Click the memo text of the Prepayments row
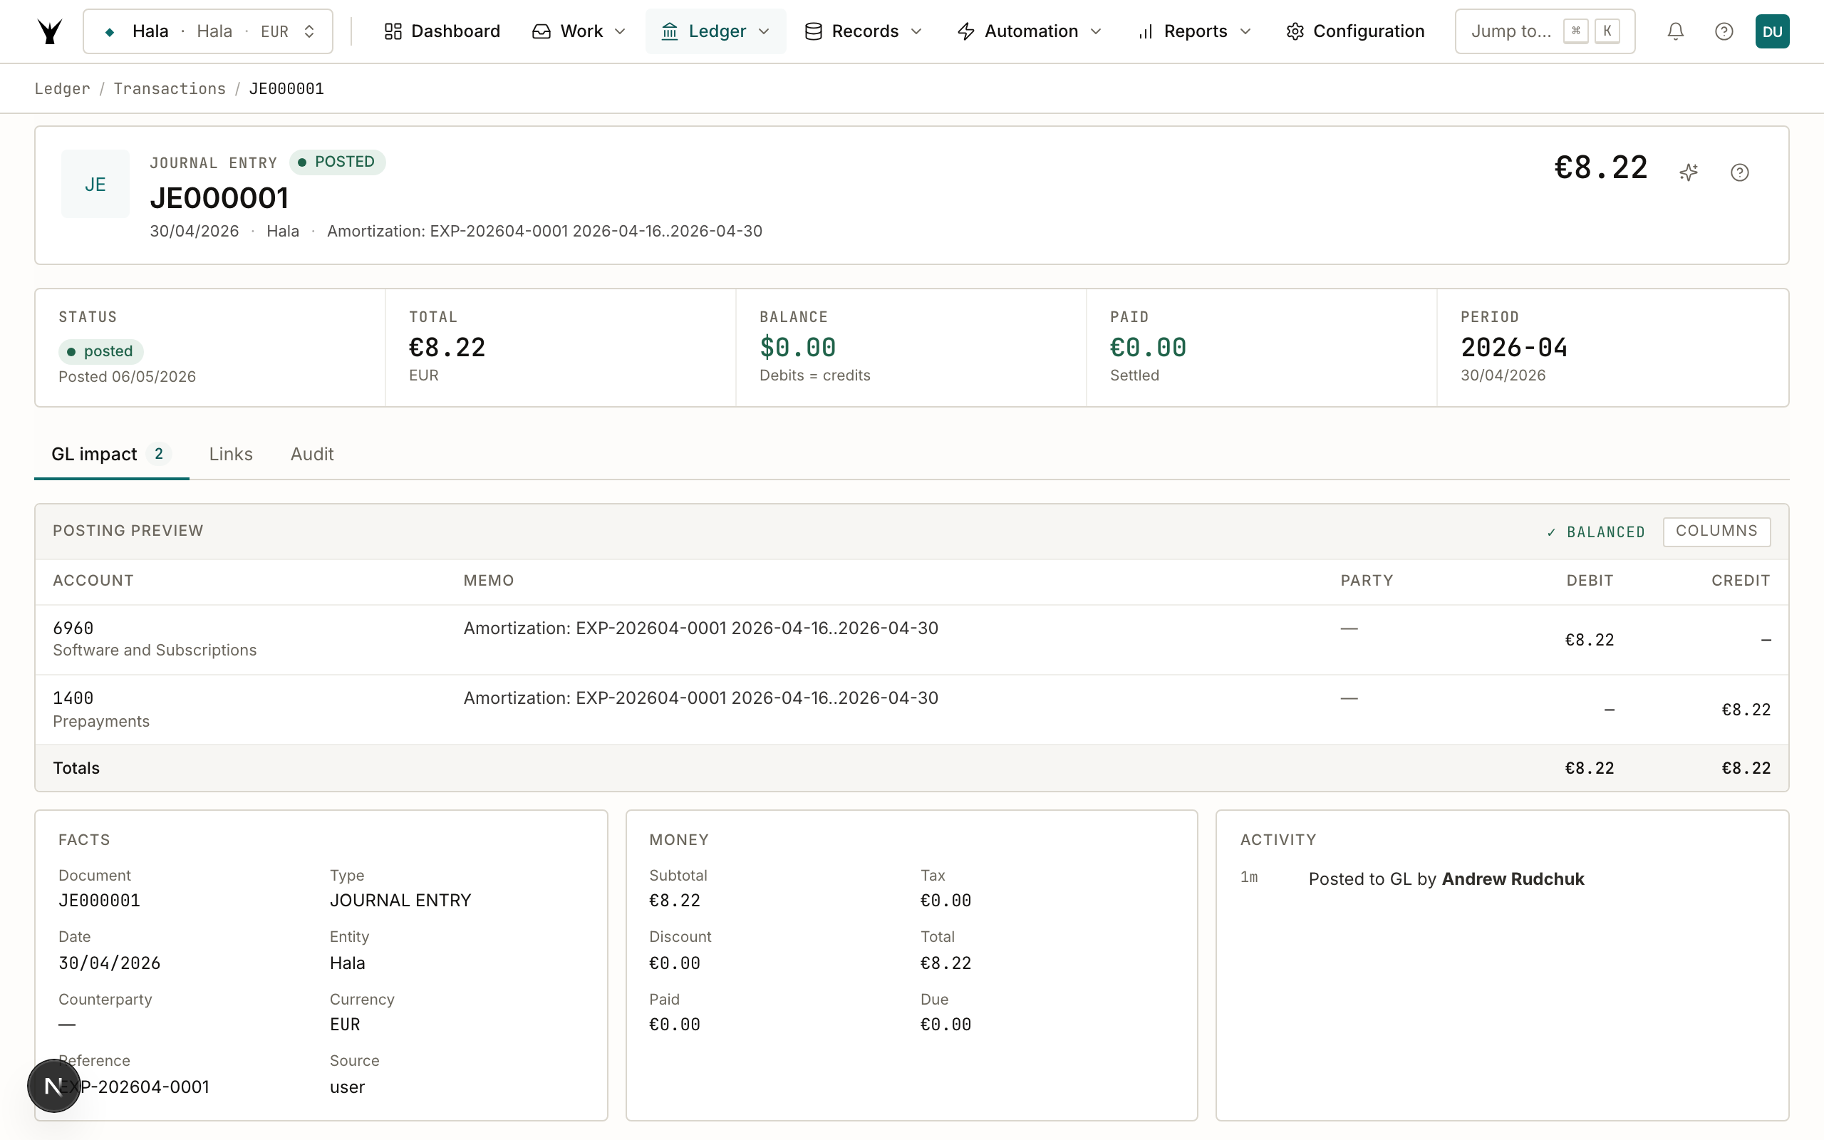Screen dimensions: 1824x1140 [x=700, y=698]
